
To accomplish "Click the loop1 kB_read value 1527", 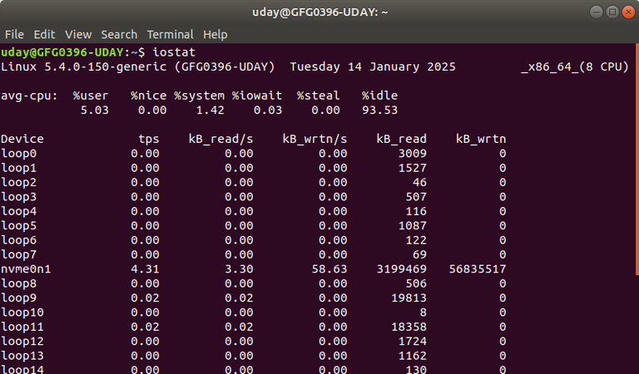I will coord(413,168).
